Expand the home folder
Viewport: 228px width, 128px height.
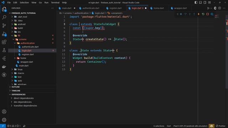click(x=23, y=58)
